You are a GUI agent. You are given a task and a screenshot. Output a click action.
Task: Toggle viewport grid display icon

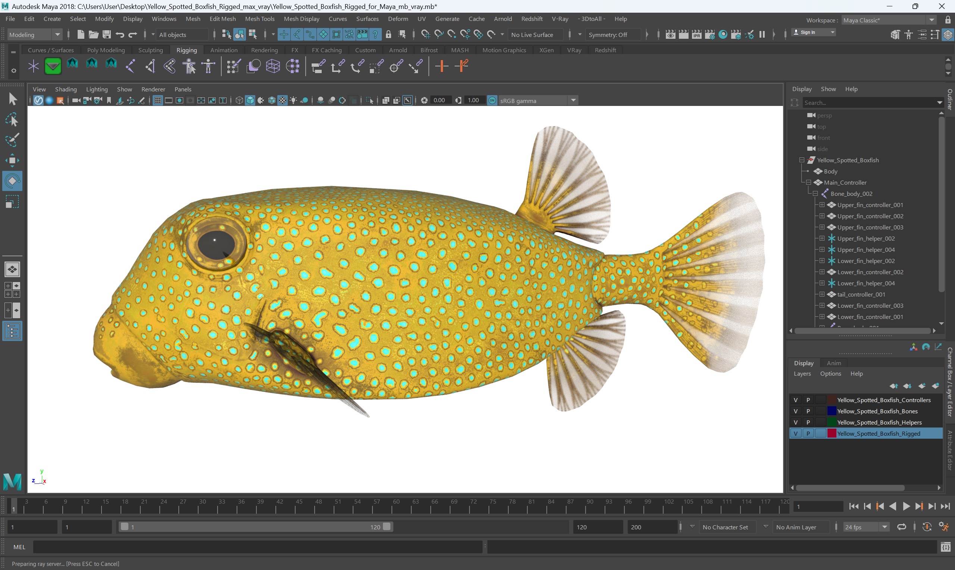(x=157, y=100)
